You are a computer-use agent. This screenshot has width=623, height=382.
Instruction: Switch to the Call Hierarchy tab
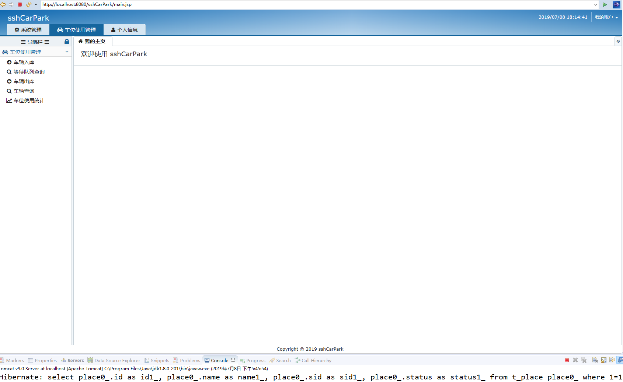313,361
